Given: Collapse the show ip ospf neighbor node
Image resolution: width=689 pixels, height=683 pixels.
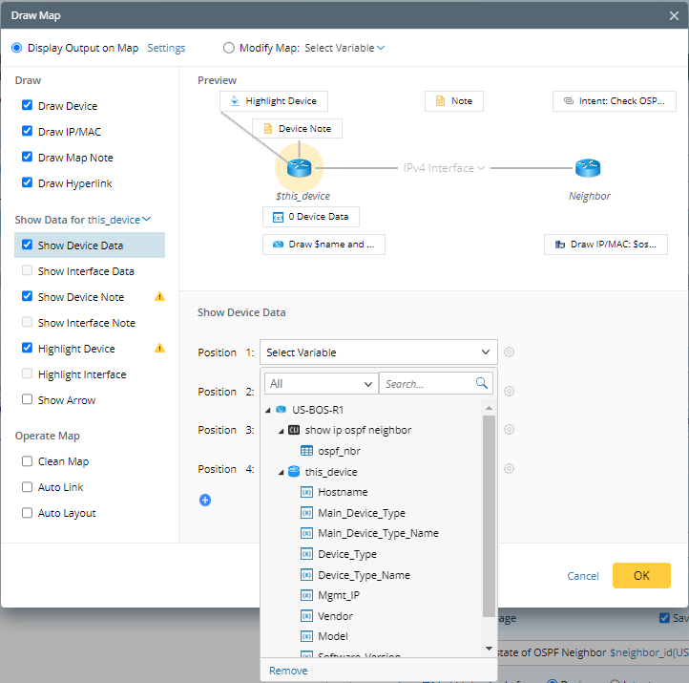Looking at the screenshot, I should tap(282, 430).
